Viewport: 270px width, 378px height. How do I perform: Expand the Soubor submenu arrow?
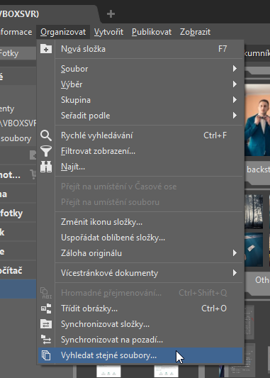pyautogui.click(x=235, y=69)
